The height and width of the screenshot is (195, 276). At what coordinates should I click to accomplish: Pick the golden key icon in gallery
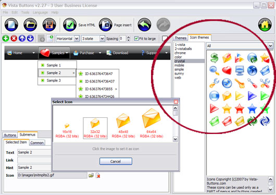coord(240,83)
